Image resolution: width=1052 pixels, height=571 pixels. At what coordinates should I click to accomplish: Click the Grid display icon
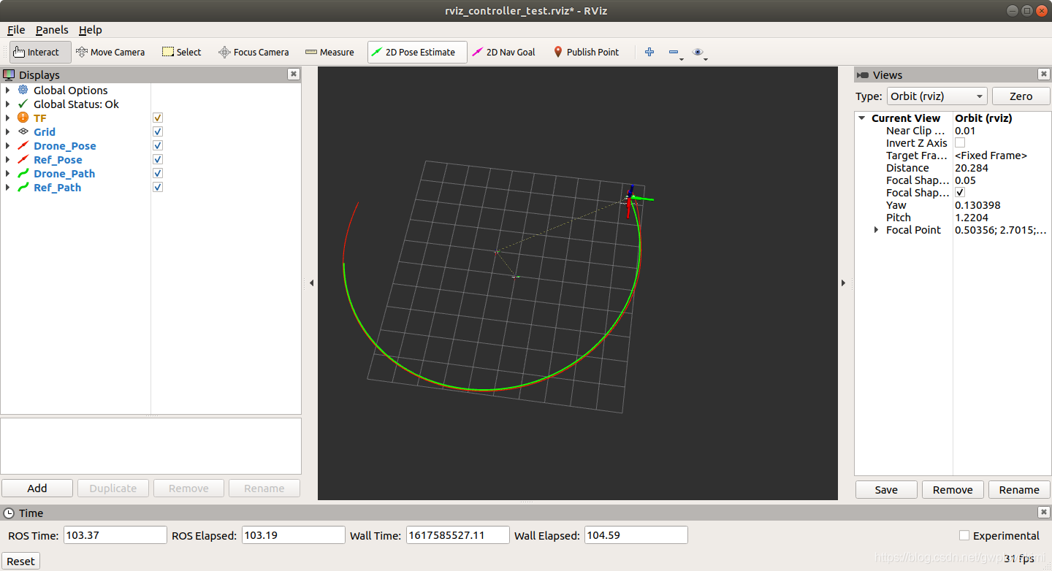pyautogui.click(x=23, y=131)
